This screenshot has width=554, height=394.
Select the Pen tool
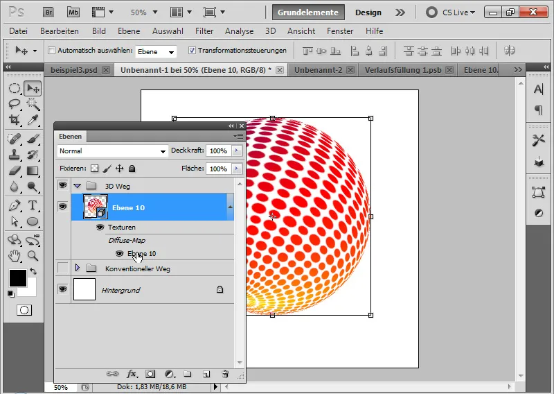(x=15, y=205)
